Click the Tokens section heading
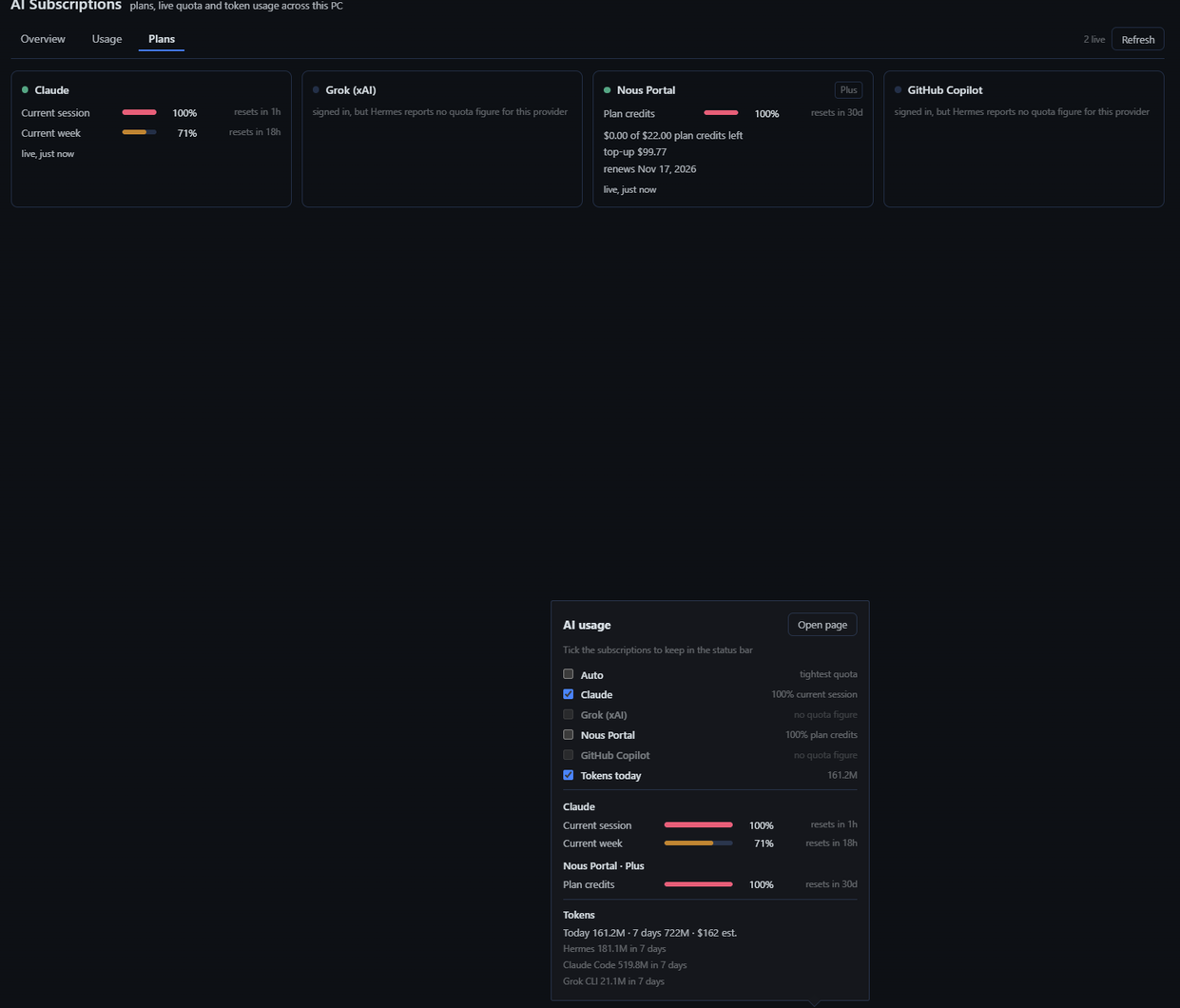The height and width of the screenshot is (1008, 1180). click(579, 915)
